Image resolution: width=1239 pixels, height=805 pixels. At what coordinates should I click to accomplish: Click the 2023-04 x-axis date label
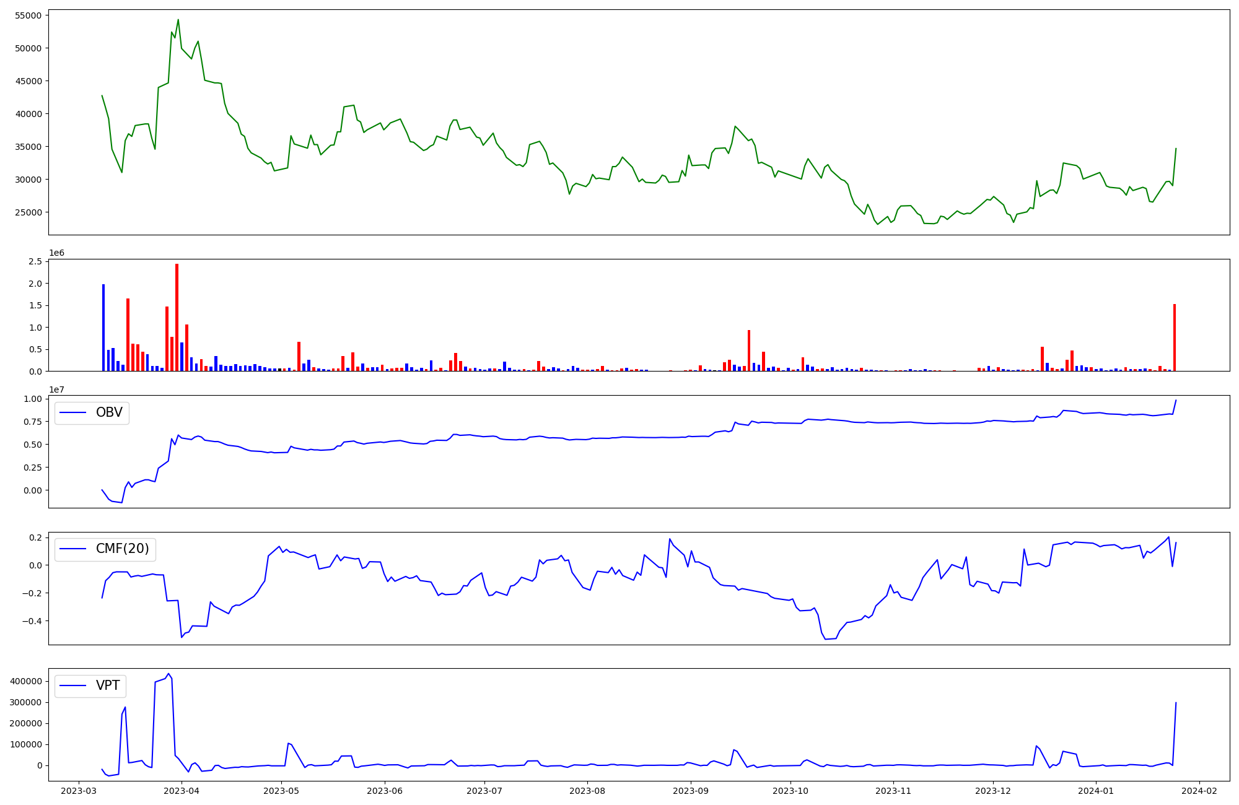tap(182, 791)
